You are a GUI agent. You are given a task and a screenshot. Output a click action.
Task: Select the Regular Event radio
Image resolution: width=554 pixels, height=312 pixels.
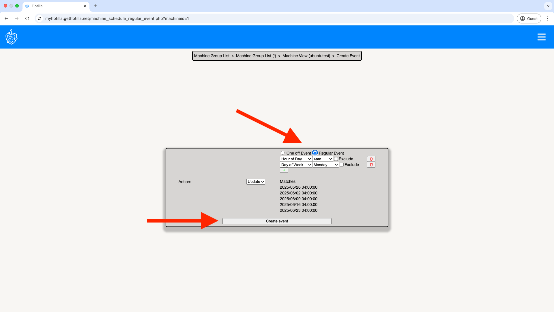coord(315,153)
